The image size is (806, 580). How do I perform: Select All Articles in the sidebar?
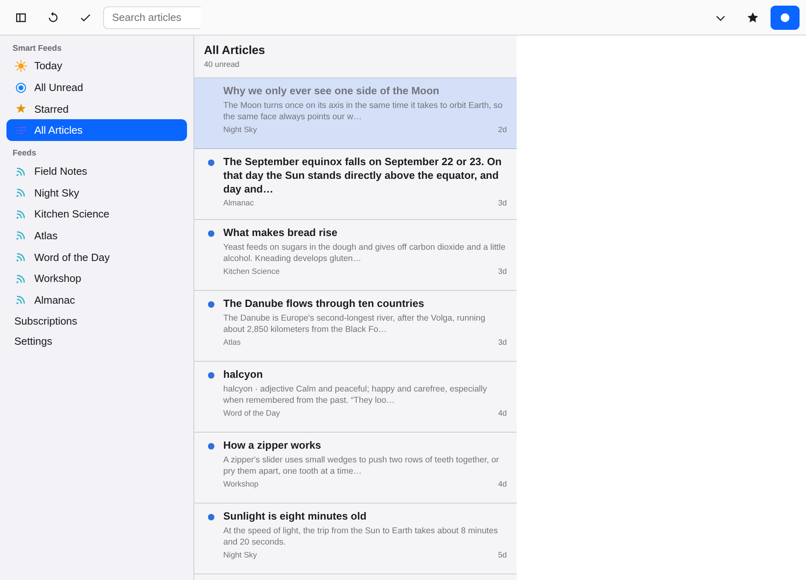[97, 130]
